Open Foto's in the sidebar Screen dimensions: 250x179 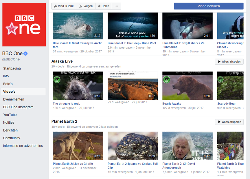click(8, 84)
